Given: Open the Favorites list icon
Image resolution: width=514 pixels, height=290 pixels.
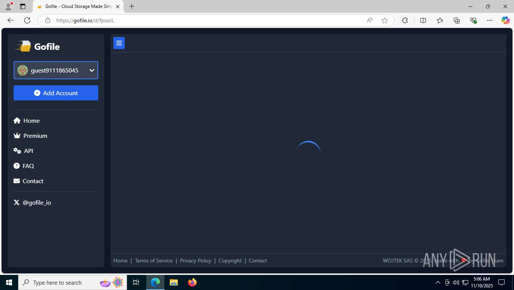Looking at the screenshot, I should coord(440,20).
